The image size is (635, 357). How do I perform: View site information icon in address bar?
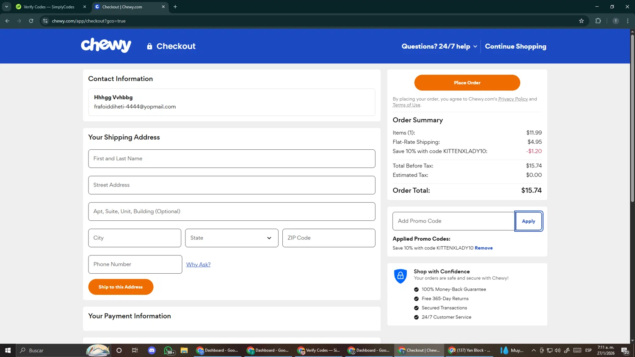pyautogui.click(x=45, y=21)
